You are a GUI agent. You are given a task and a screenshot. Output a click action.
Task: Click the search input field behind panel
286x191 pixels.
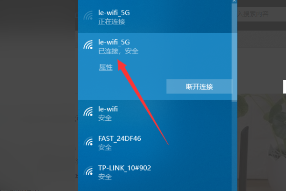[262, 14]
